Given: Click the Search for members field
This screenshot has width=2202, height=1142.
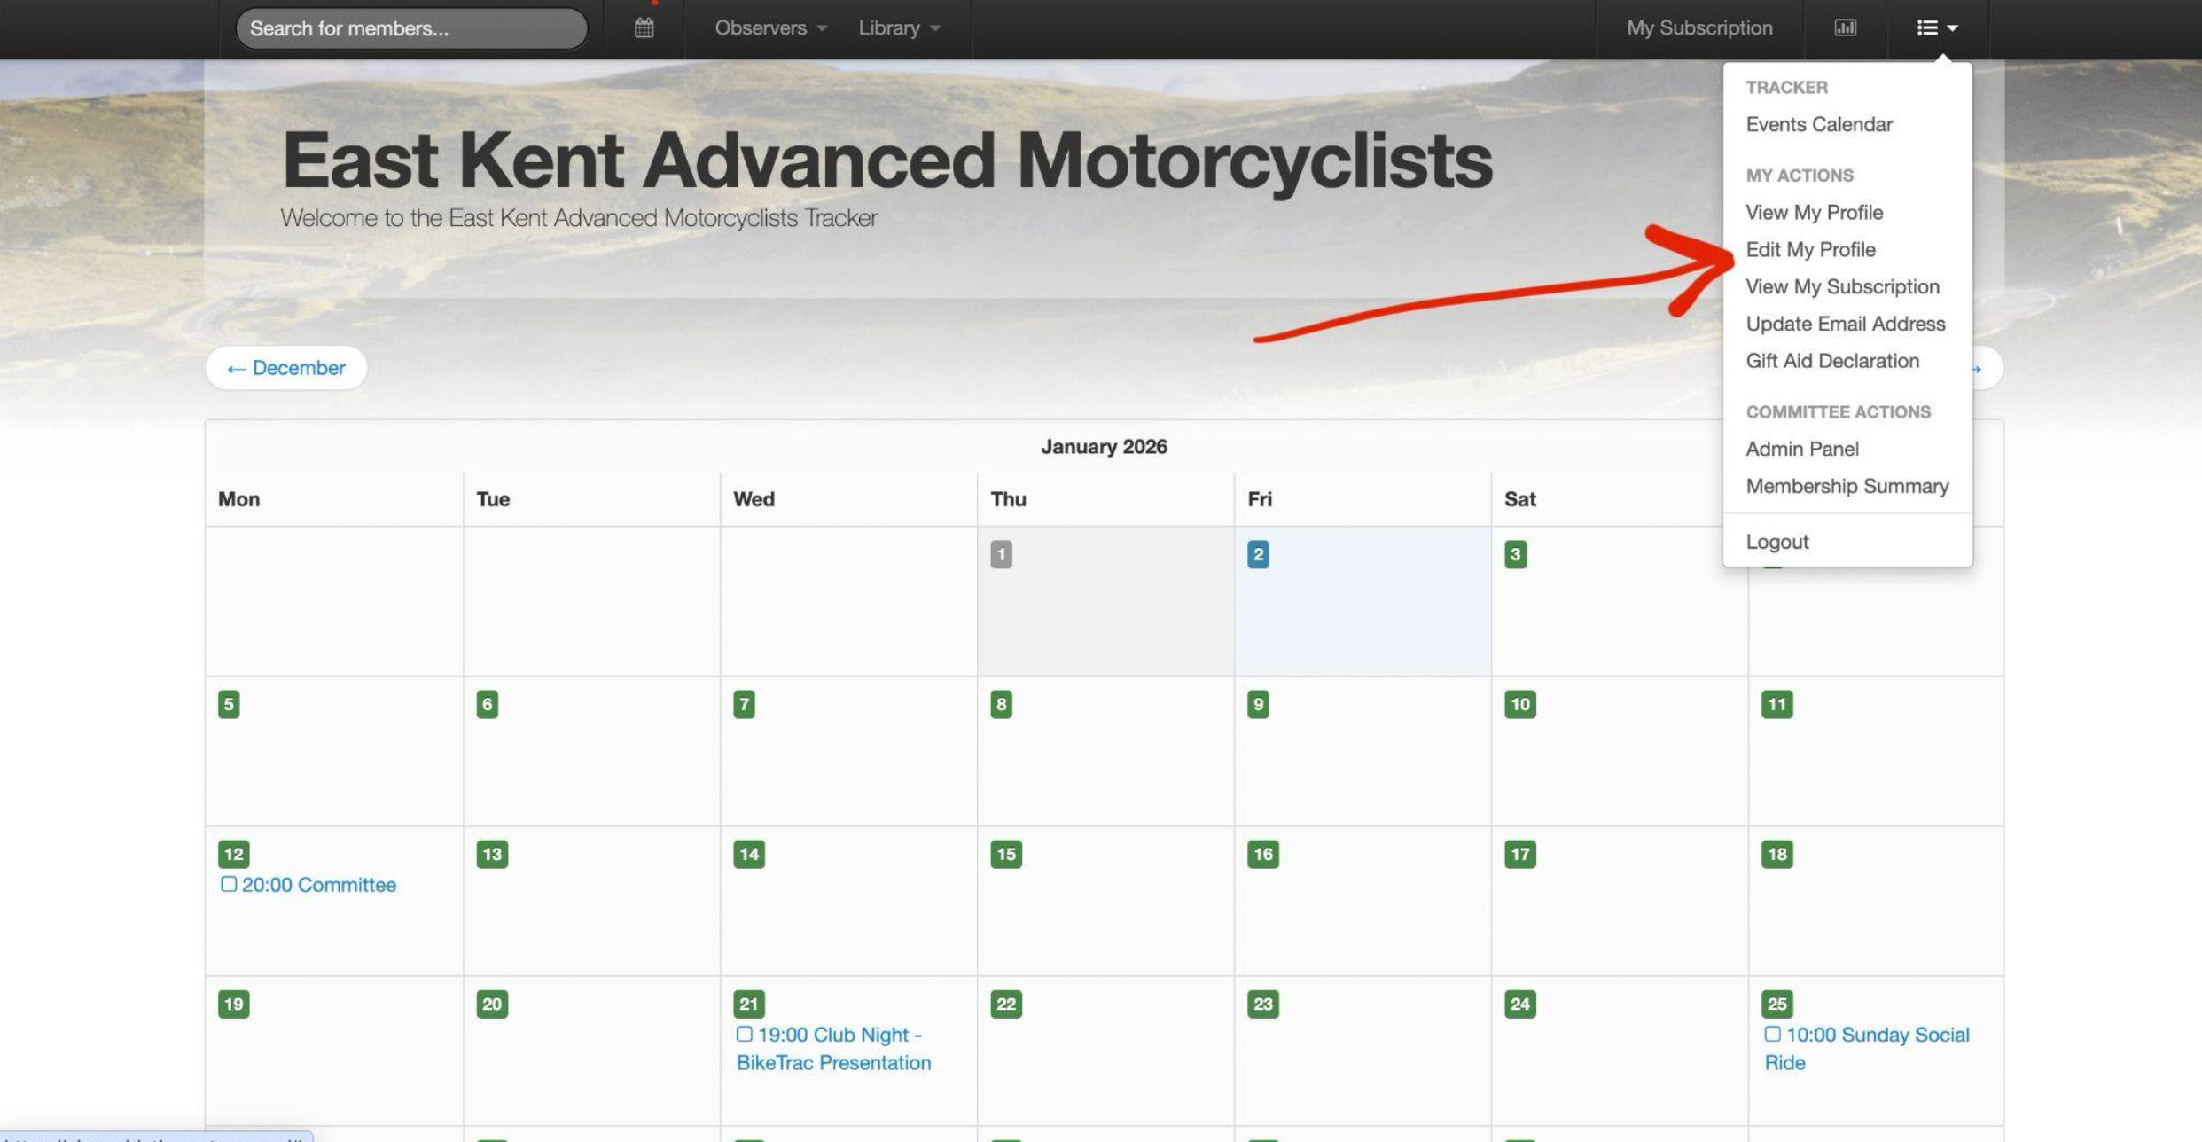Looking at the screenshot, I should [x=411, y=28].
